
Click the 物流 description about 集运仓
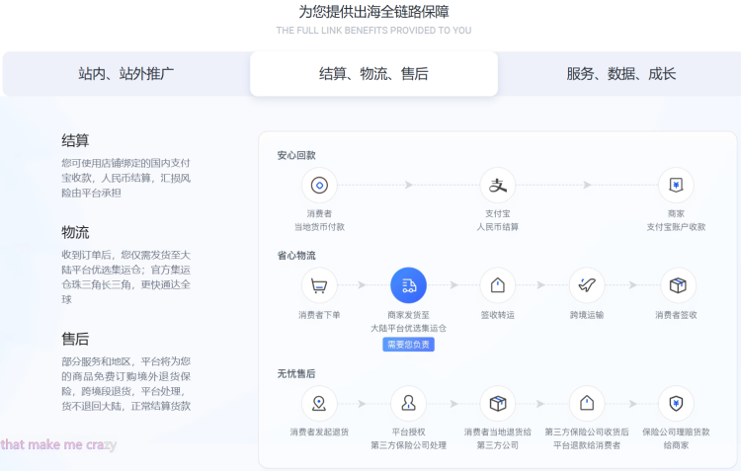125,277
